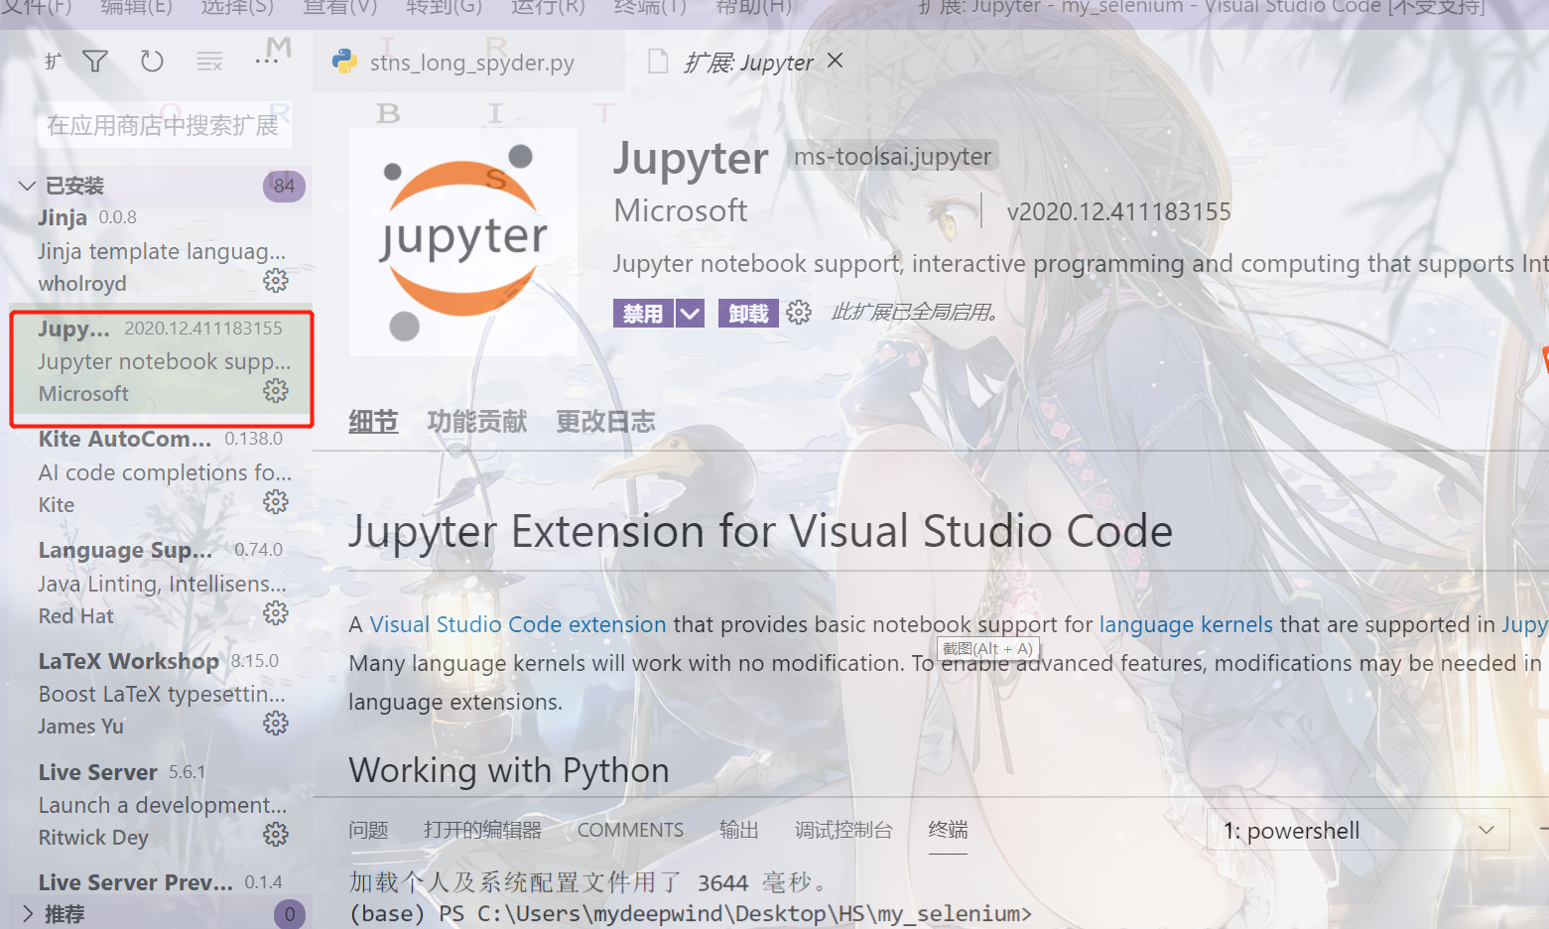Open the Go (转到) menu

click(x=444, y=8)
